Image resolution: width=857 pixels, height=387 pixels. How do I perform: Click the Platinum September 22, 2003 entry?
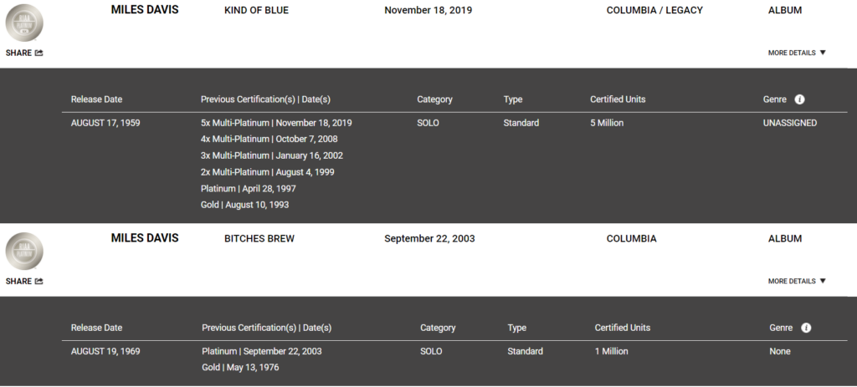261,351
